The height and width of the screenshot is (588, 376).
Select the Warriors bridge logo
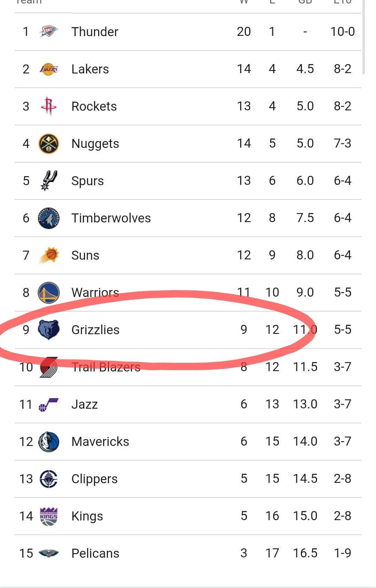pos(49,292)
